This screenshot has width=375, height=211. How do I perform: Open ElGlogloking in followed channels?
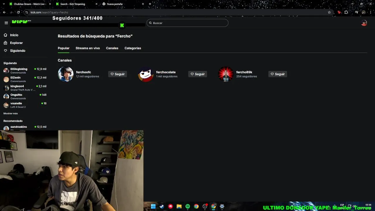point(25,71)
